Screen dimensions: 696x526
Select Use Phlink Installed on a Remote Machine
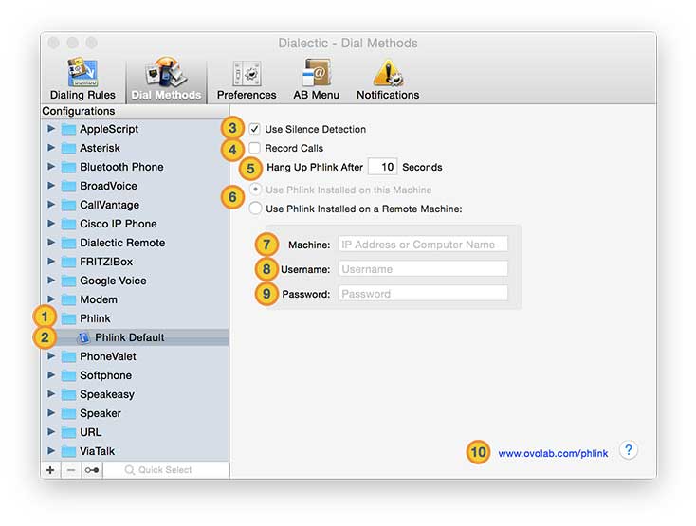coord(255,209)
